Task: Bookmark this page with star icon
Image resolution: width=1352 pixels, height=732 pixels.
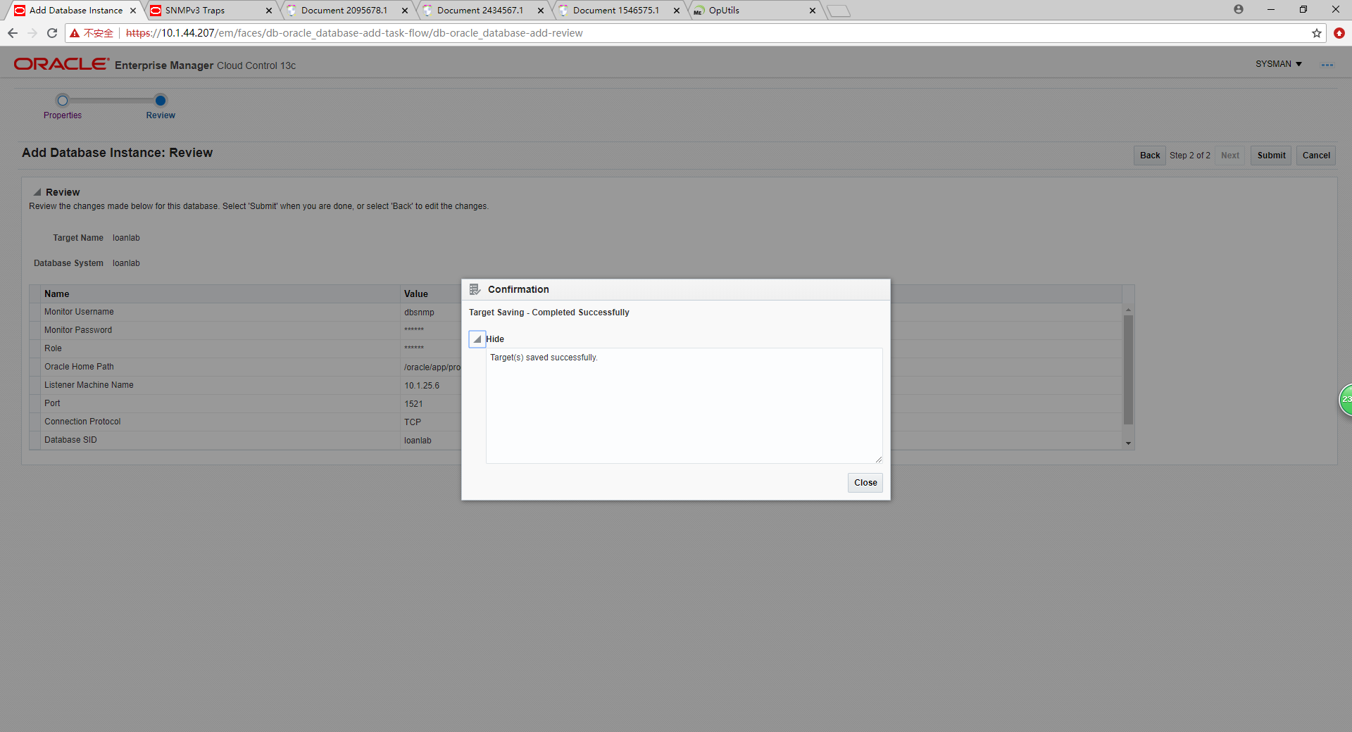Action: pos(1316,33)
